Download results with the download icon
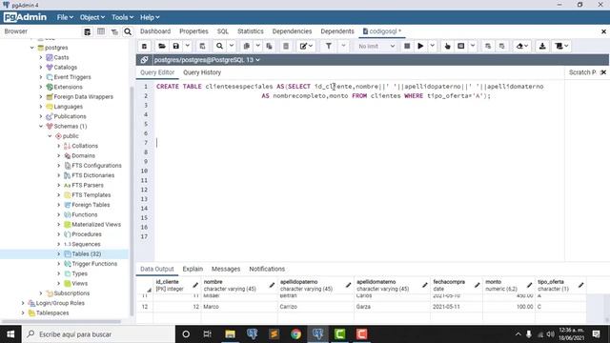610x343 pixels. tap(542, 47)
